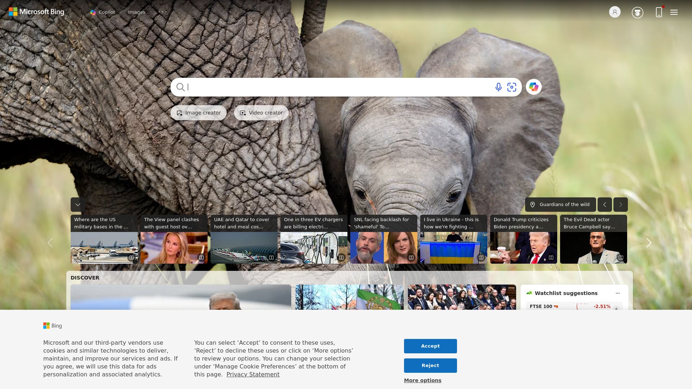Screen dimensions: 692x389
Task: Open the hamburger menu
Action: (674, 12)
